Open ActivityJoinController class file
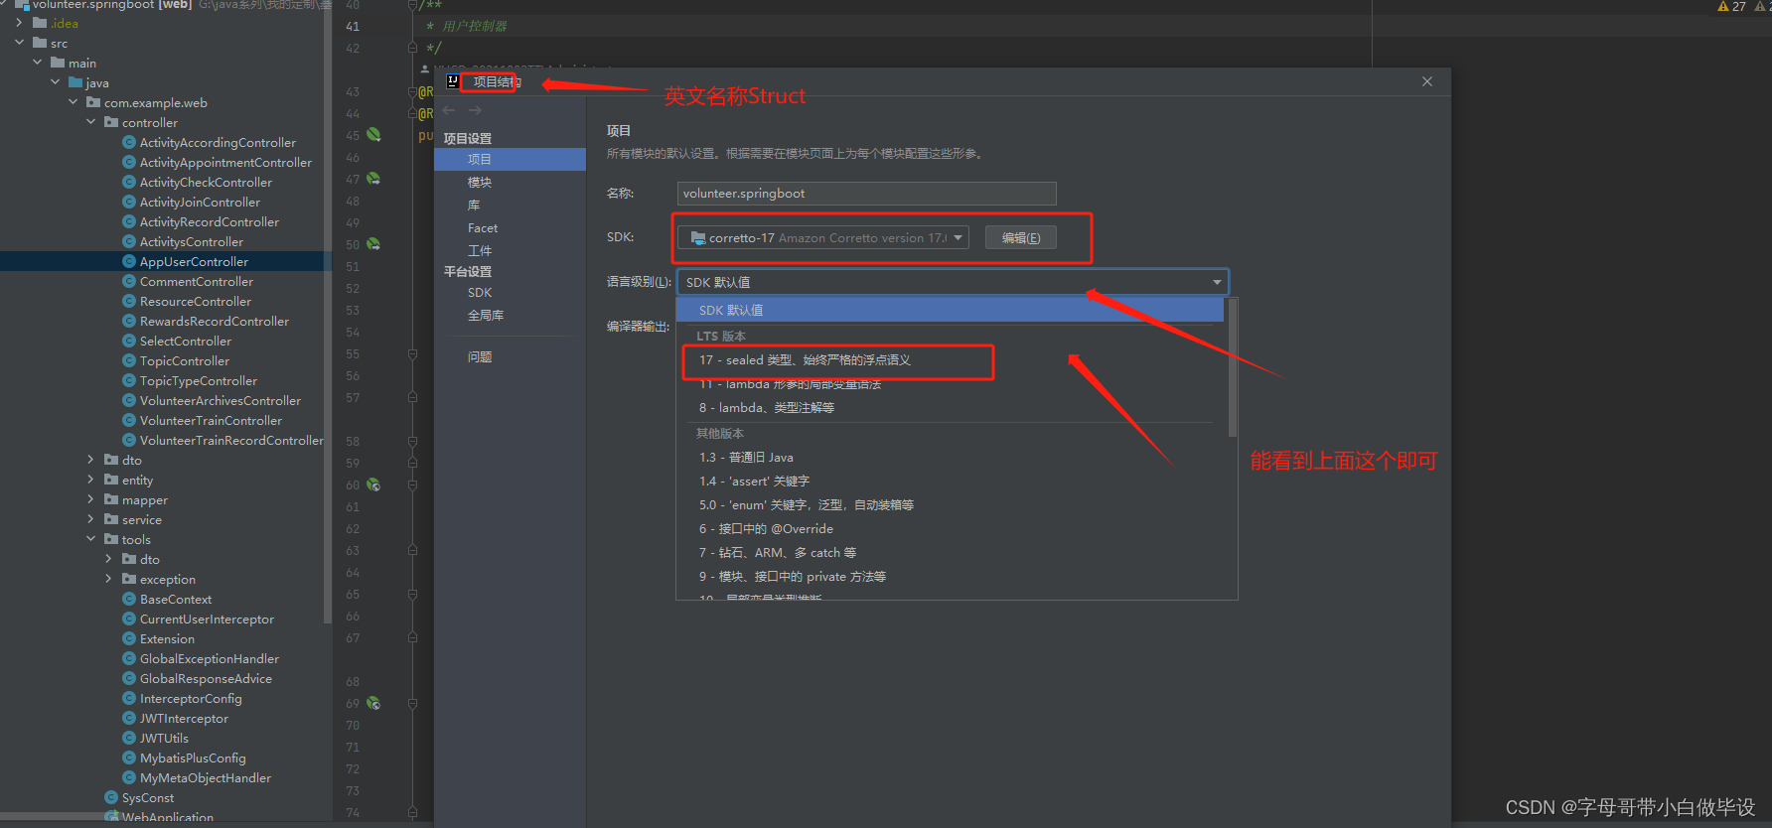This screenshot has height=828, width=1772. (x=200, y=203)
